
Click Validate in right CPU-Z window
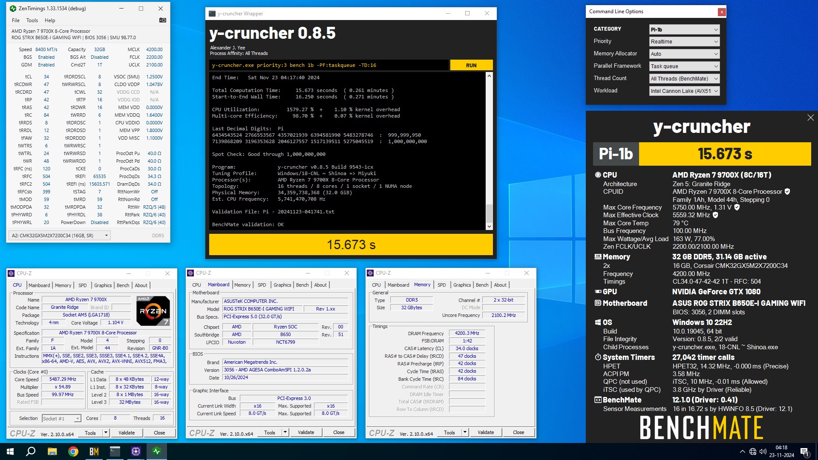coord(486,432)
